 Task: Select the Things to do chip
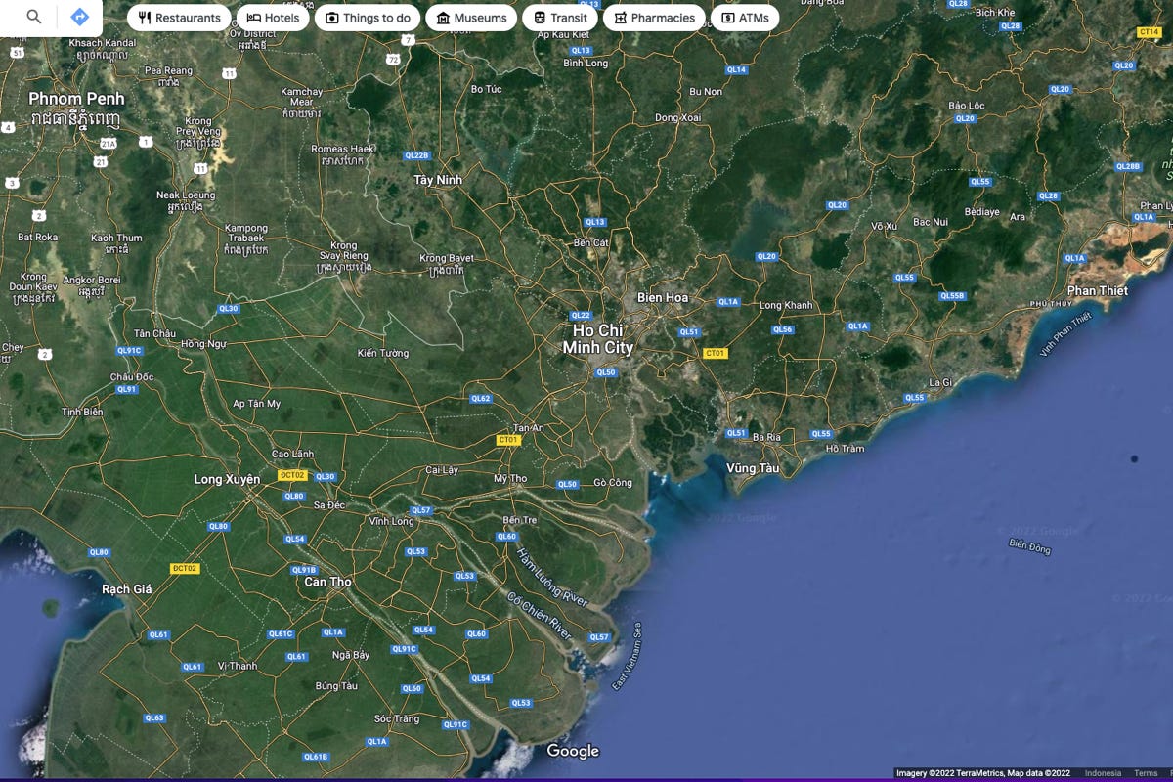click(x=368, y=18)
